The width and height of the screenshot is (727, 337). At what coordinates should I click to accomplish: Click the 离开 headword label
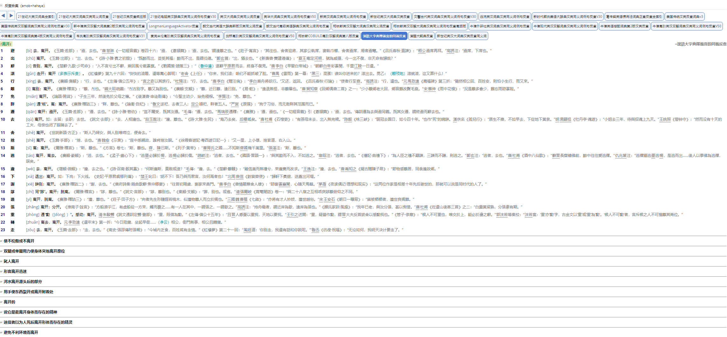(x=6, y=44)
